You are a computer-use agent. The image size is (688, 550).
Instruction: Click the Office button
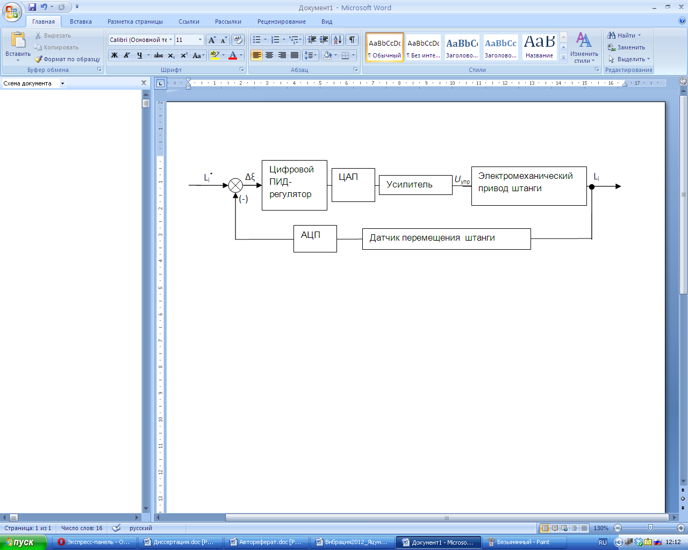[12, 11]
